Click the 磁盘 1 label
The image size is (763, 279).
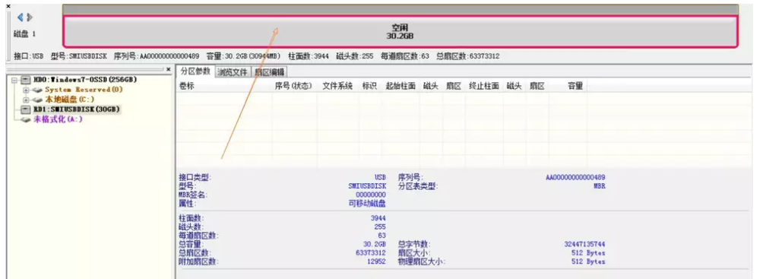25,34
